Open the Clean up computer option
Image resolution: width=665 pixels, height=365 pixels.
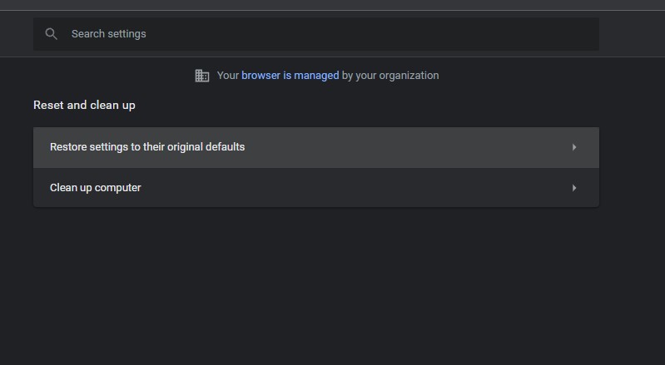316,188
